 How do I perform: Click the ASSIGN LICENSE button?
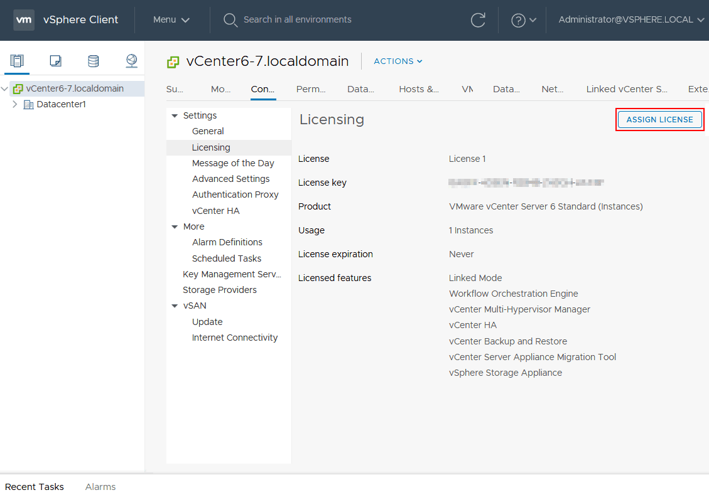[659, 119]
